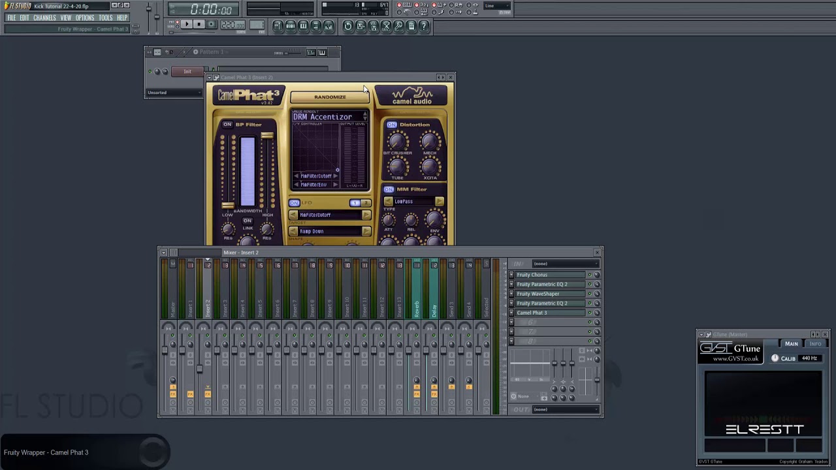836x470 pixels.
Task: Open the Line snap dropdown
Action: pos(497,6)
